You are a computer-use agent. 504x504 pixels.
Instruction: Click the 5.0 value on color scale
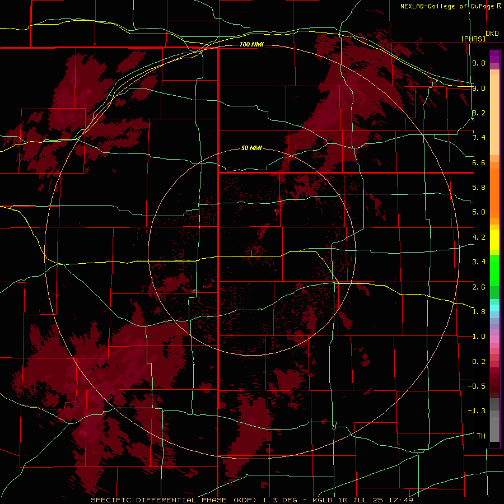click(x=479, y=212)
